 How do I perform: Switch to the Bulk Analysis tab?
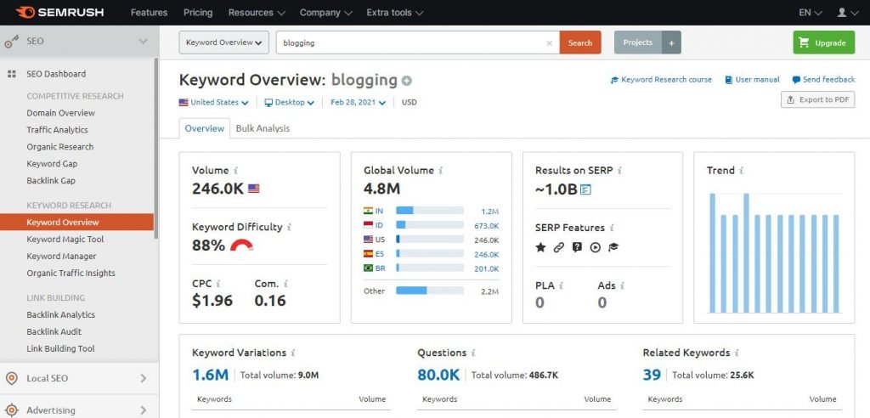tap(263, 128)
